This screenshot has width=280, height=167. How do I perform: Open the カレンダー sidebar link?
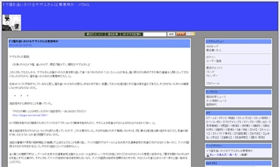point(212,76)
